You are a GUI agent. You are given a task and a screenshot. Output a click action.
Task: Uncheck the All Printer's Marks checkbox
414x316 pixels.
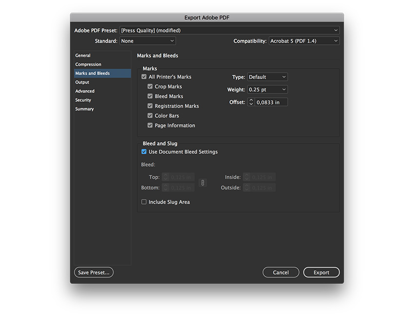pos(144,76)
